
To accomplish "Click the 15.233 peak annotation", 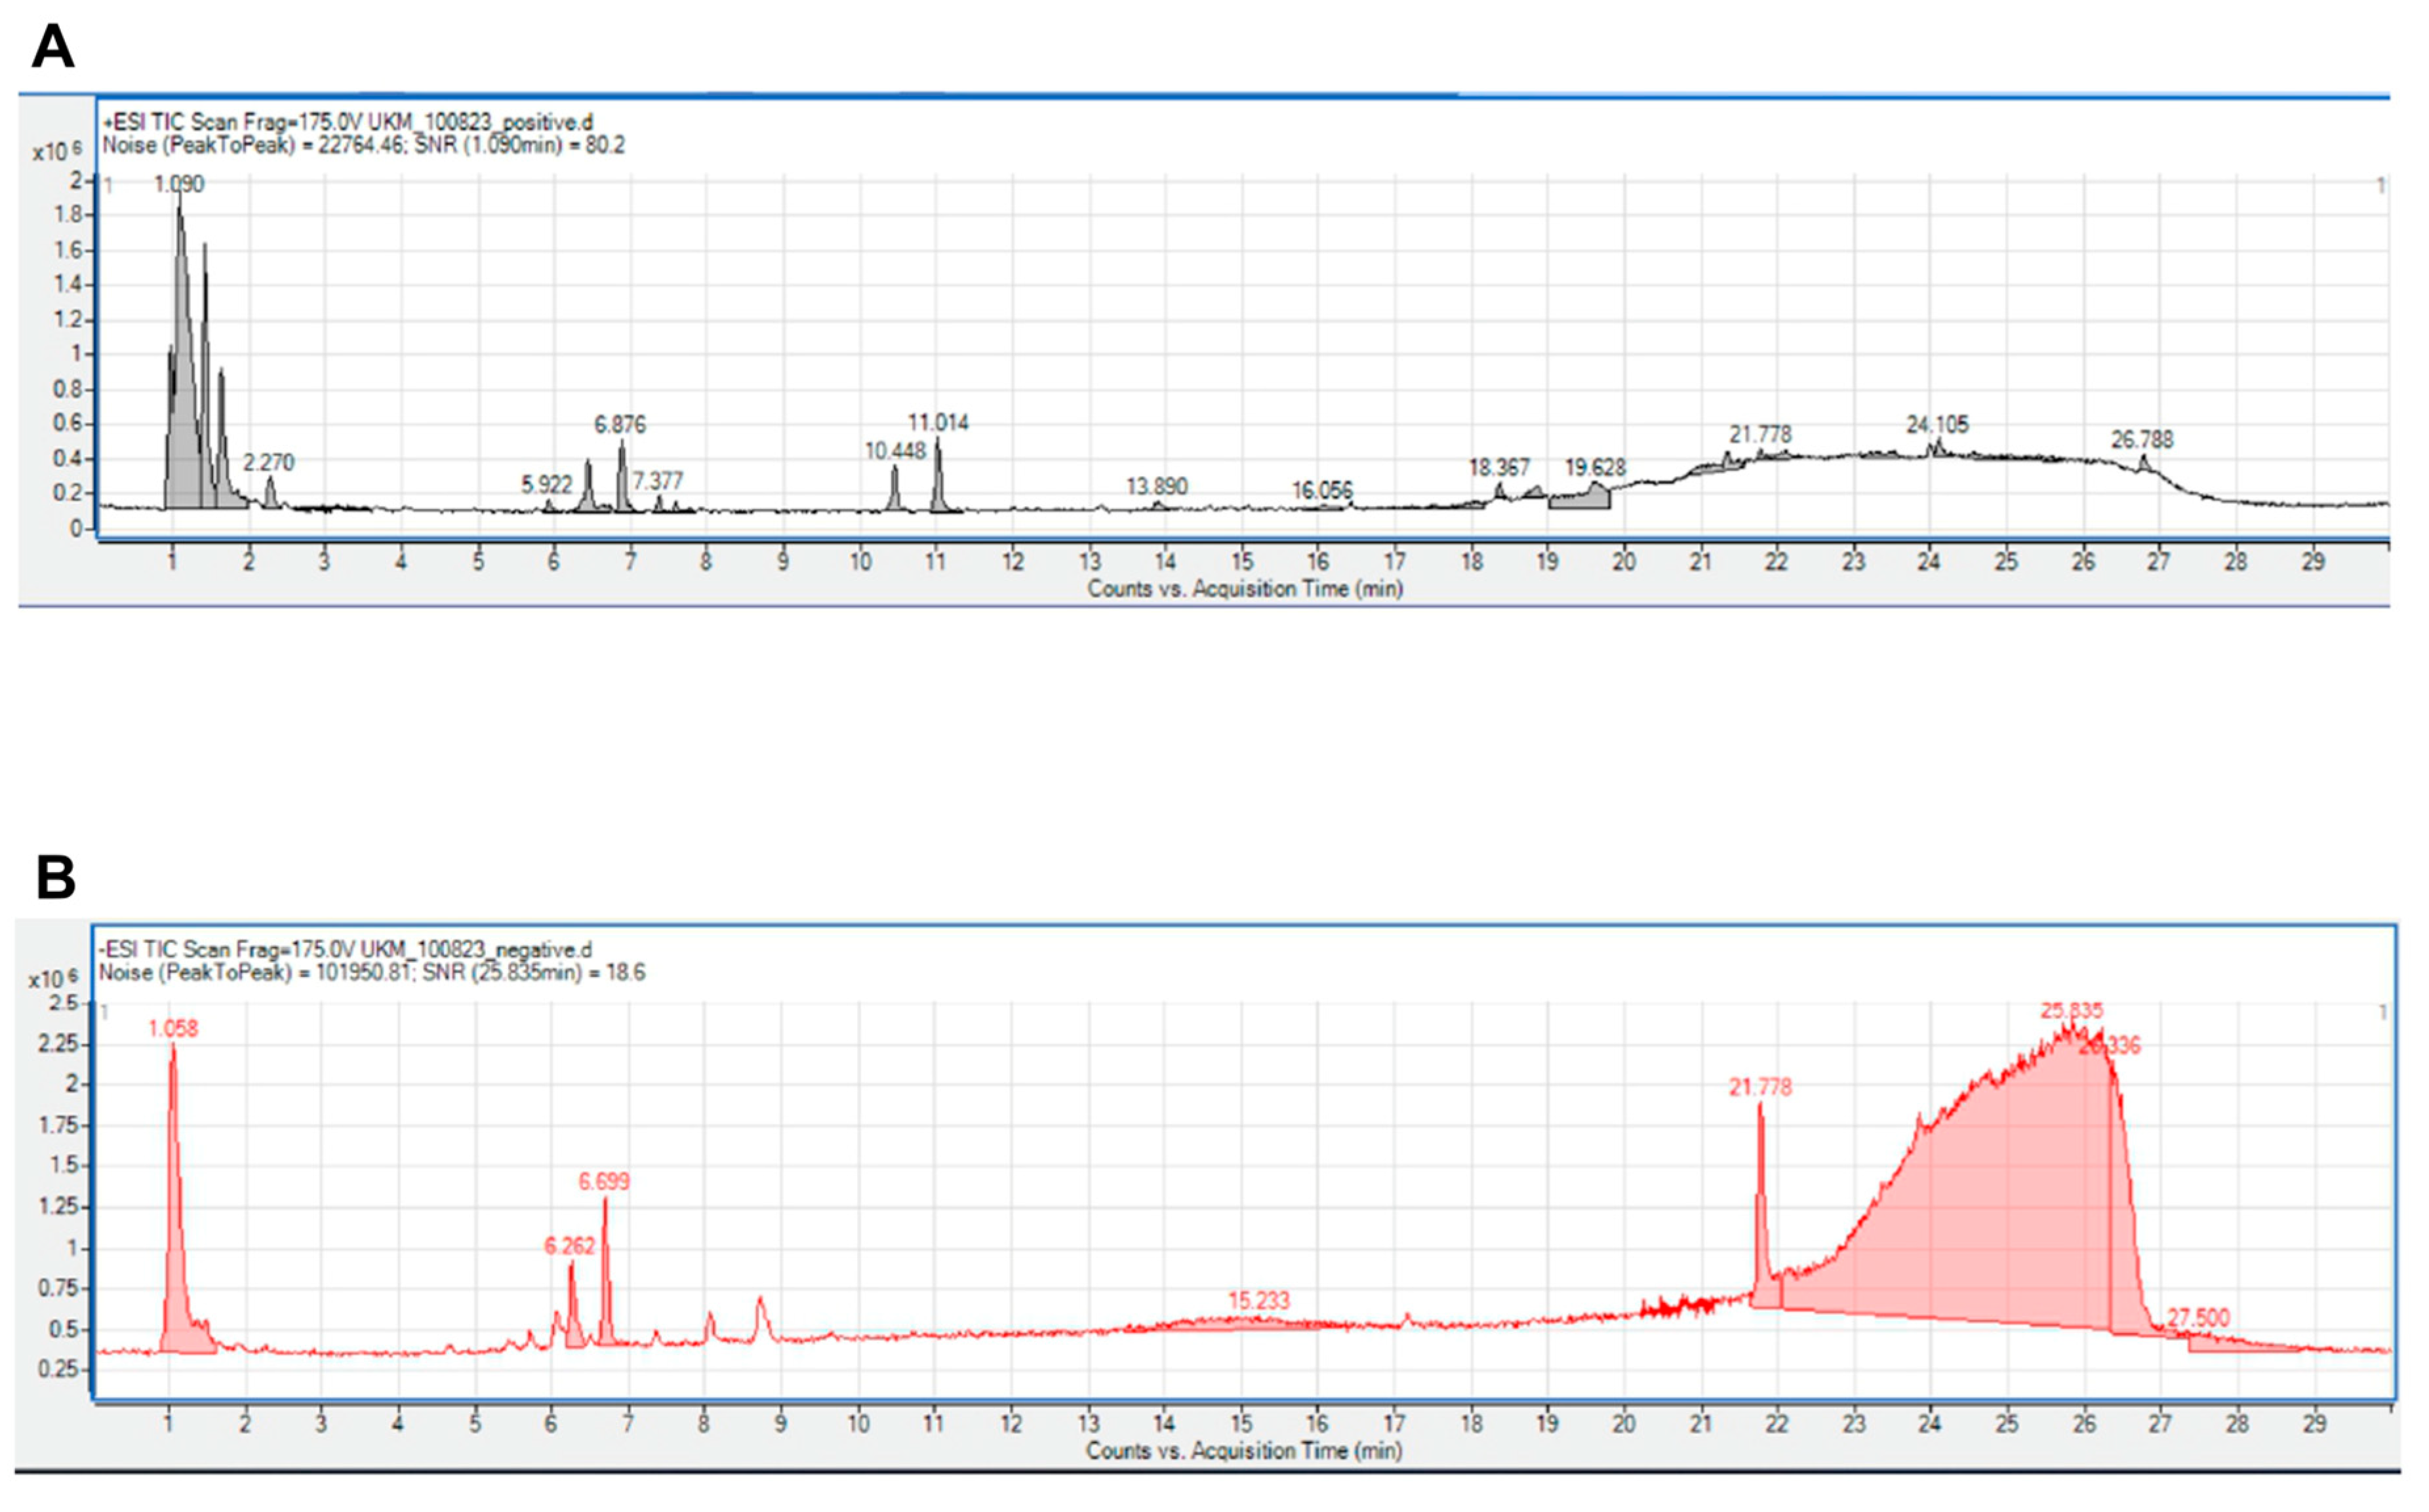I will (x=1259, y=1301).
